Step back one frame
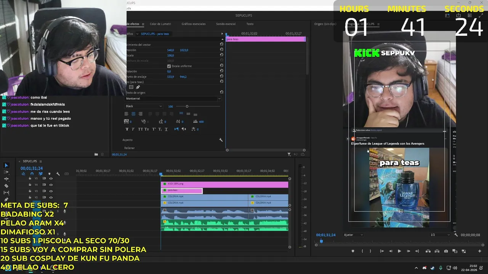This screenshot has height=274, width=488. click(391, 251)
